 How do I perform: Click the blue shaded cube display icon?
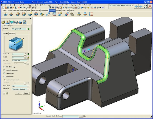82,7
